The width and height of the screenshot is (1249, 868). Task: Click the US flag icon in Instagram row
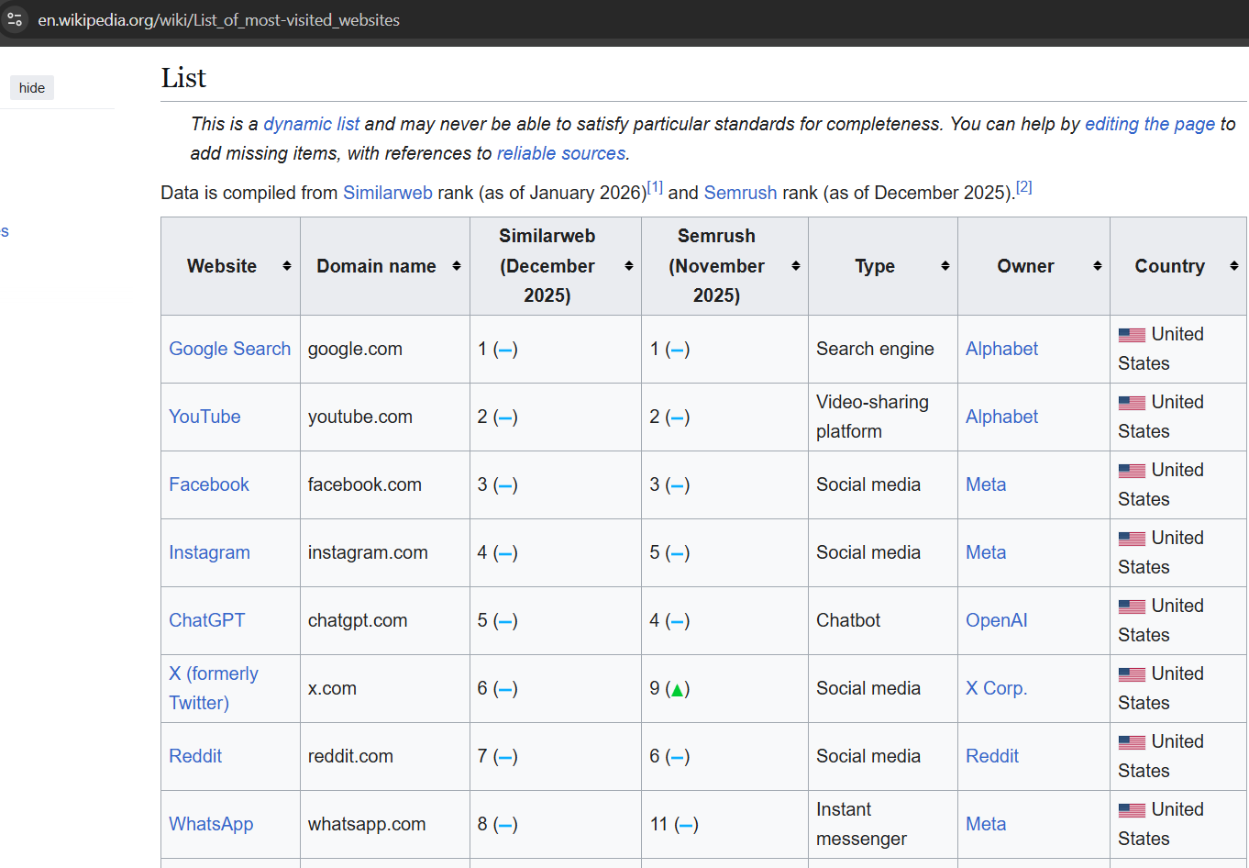click(x=1132, y=539)
